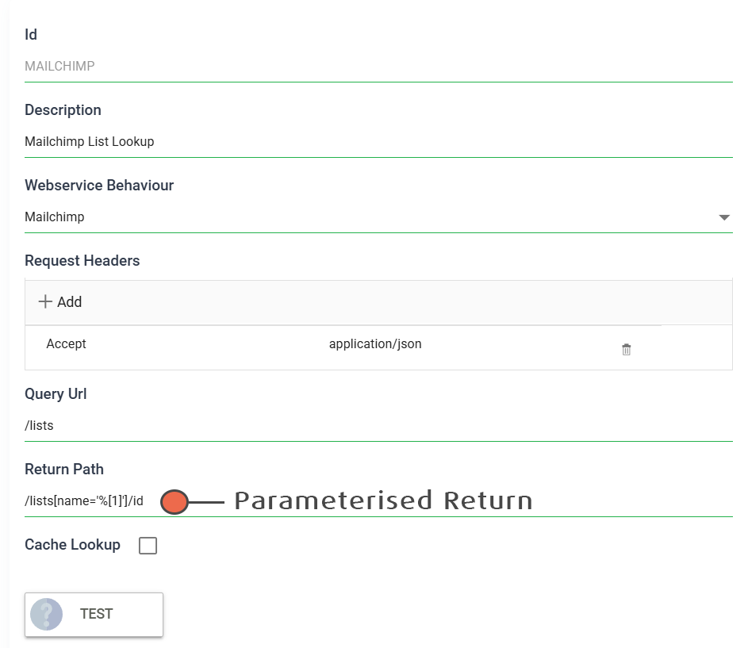This screenshot has width=748, height=648.
Task: Select the application/json header value
Action: tap(375, 344)
